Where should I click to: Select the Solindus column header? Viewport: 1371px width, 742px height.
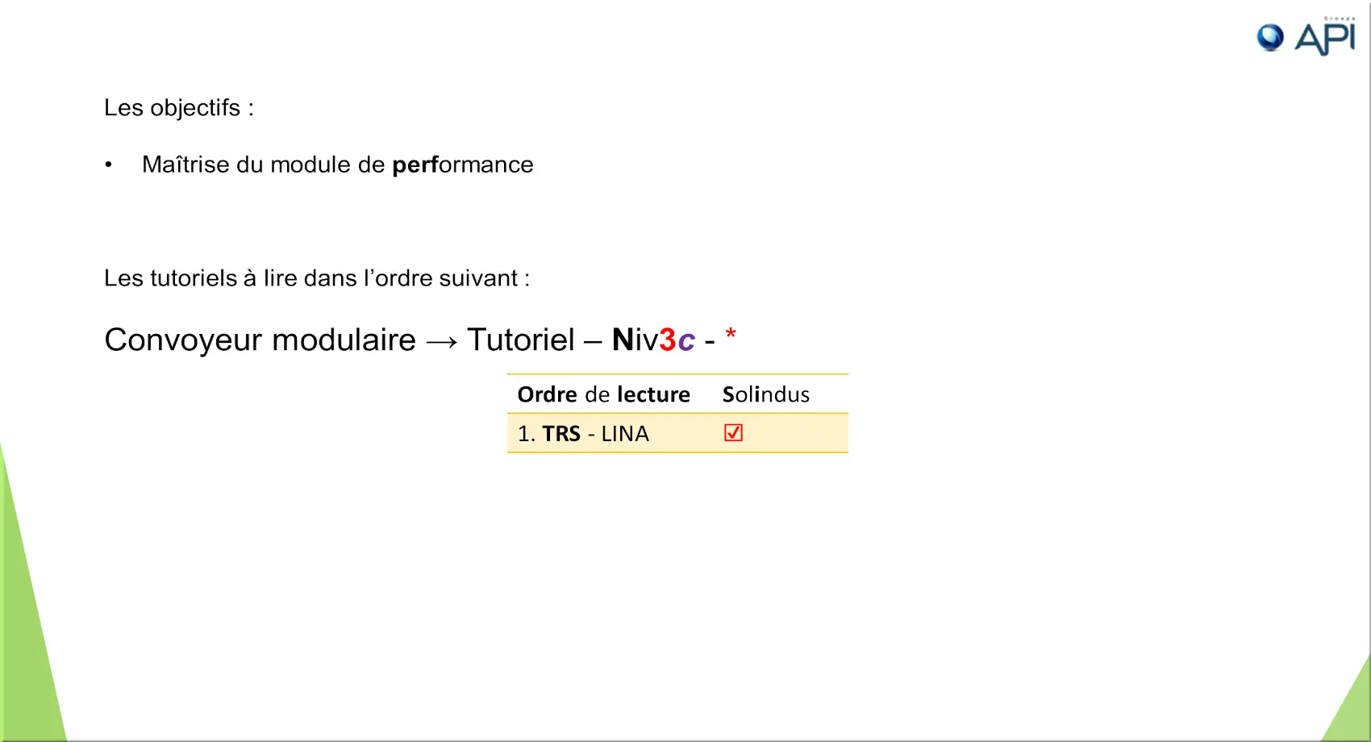pos(765,394)
